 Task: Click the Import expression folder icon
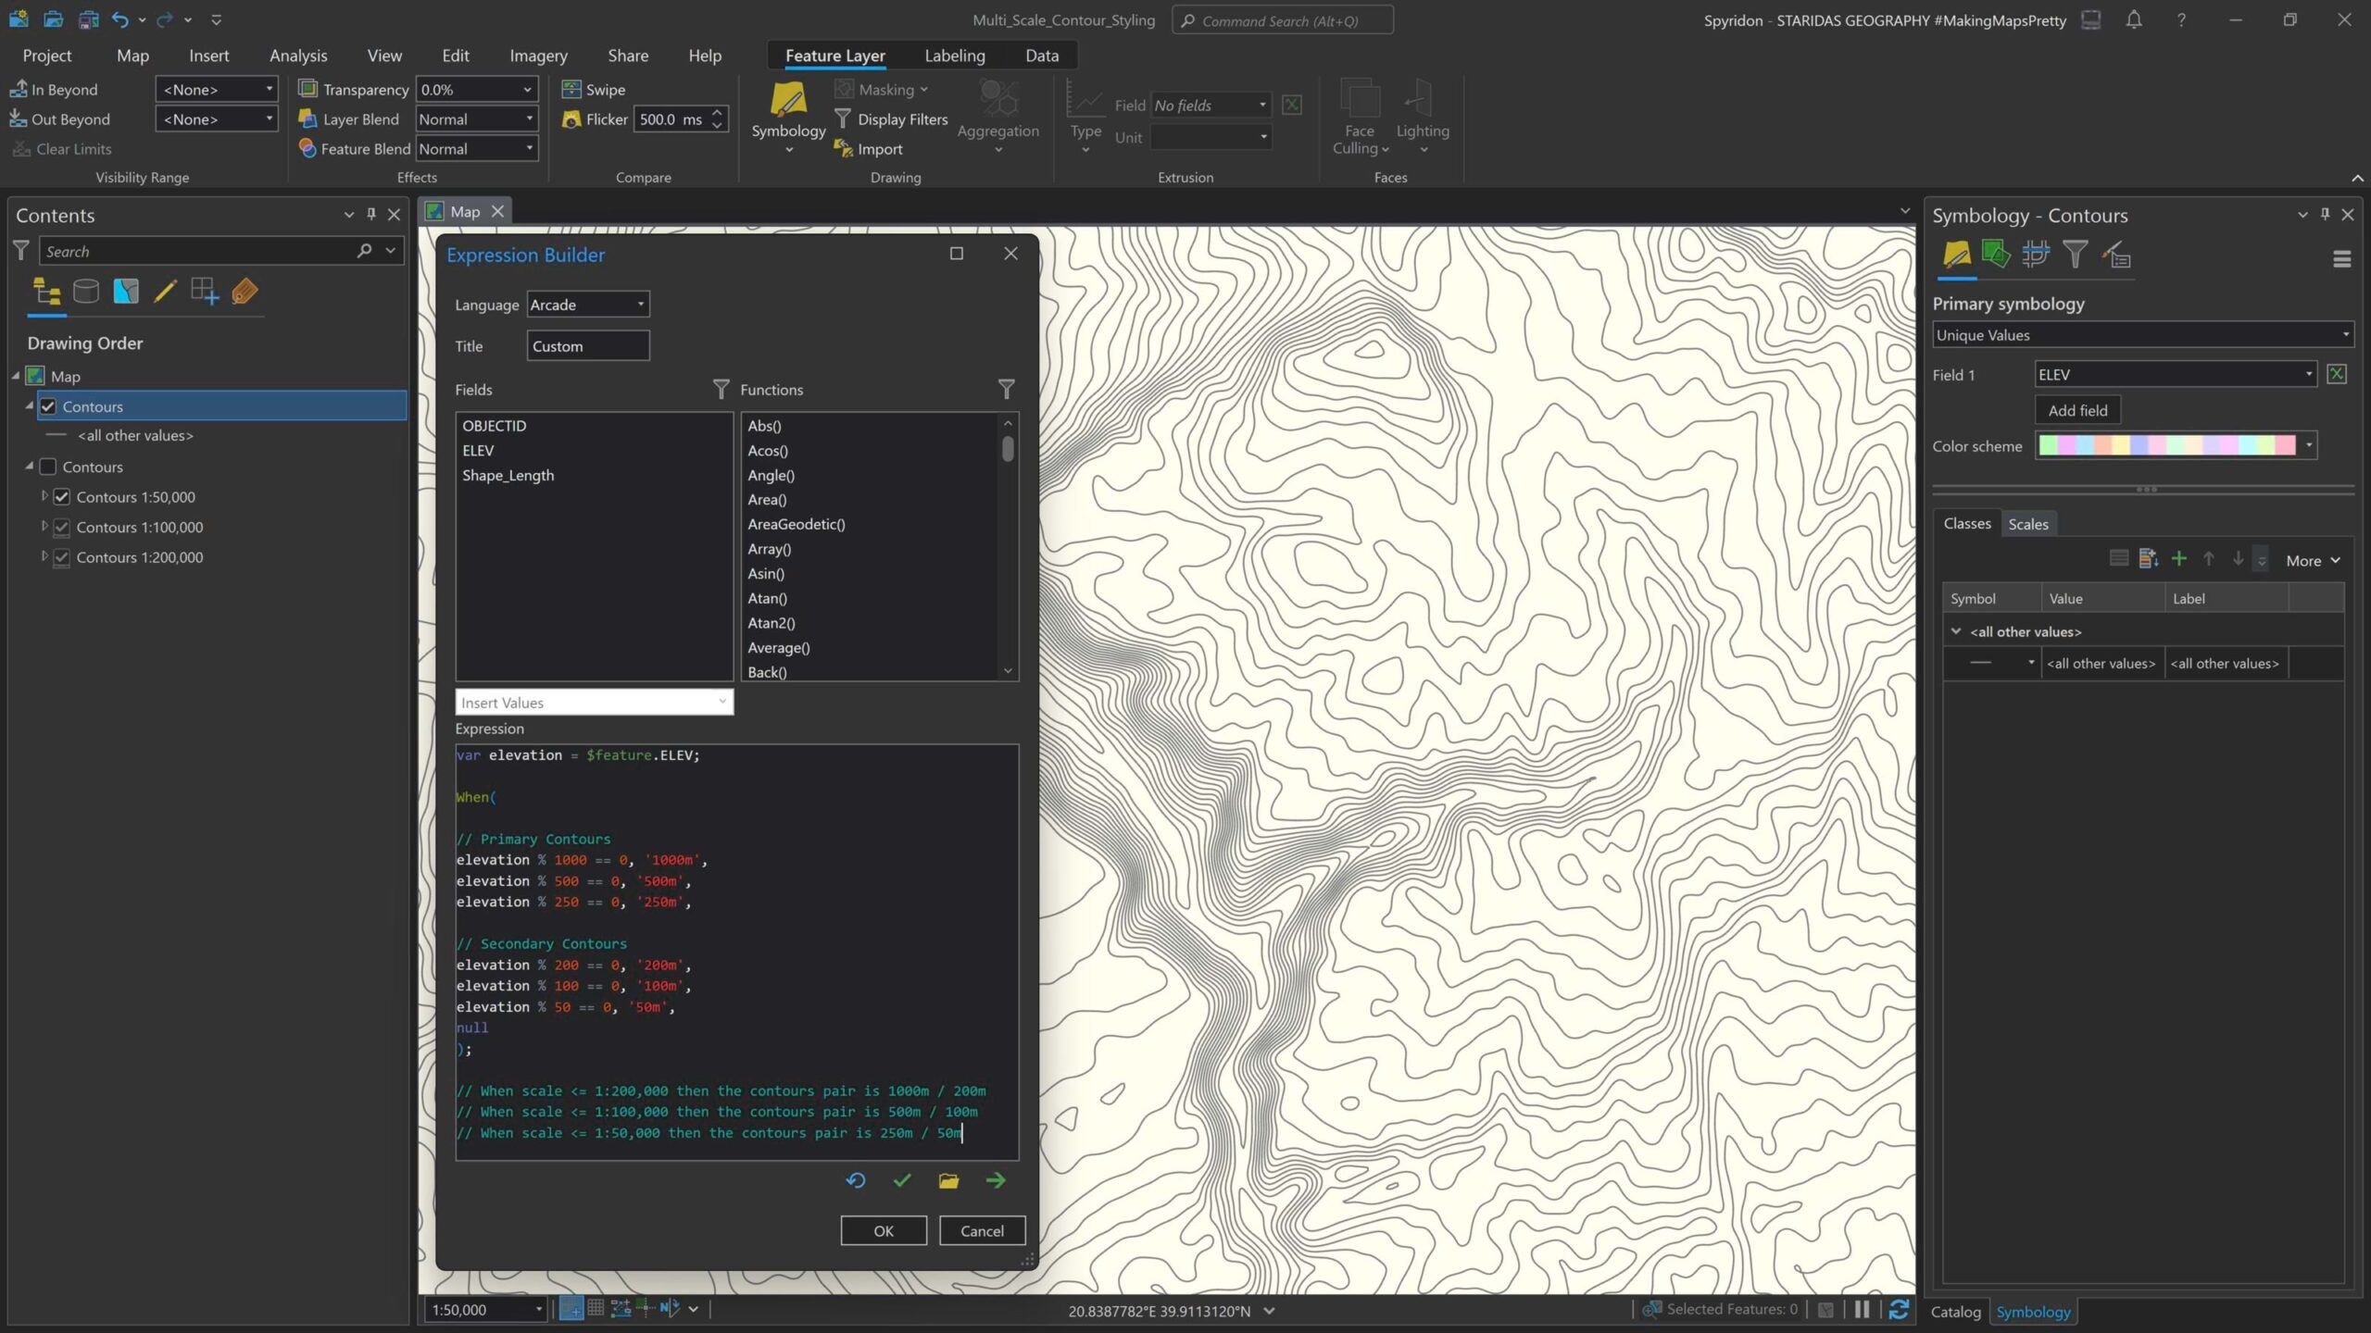point(948,1180)
